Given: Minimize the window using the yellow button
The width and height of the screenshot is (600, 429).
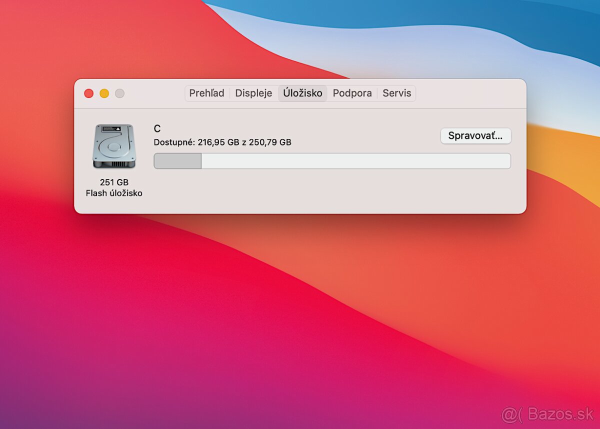Looking at the screenshot, I should click(104, 93).
